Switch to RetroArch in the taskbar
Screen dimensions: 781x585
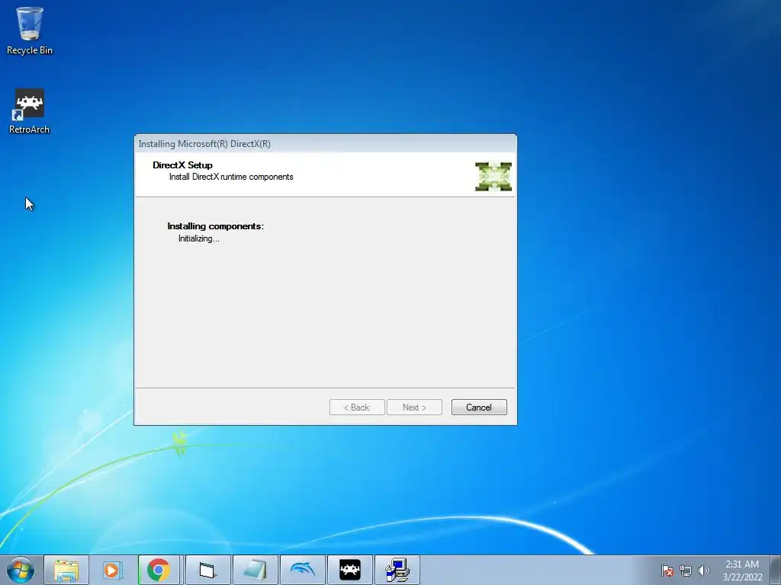[349, 570]
